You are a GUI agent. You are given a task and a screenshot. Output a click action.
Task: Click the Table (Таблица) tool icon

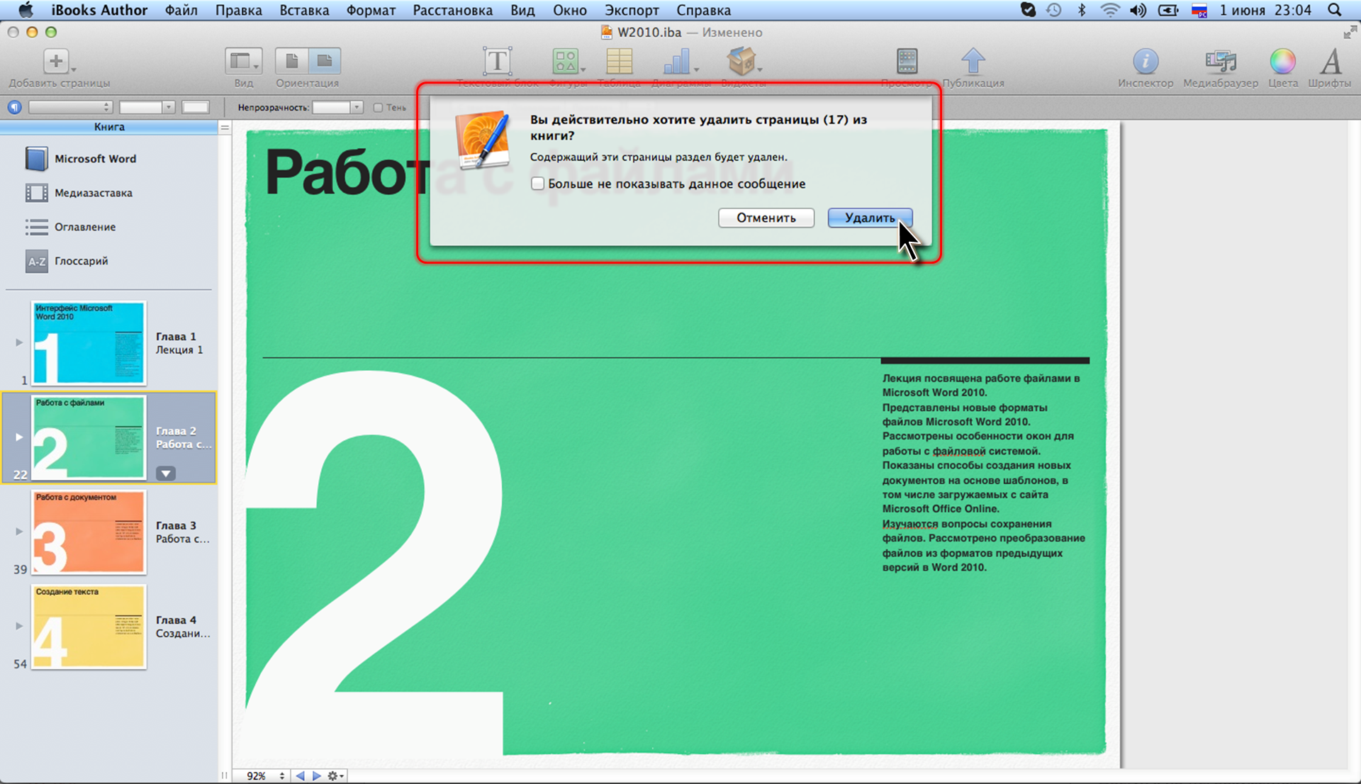tap(619, 61)
